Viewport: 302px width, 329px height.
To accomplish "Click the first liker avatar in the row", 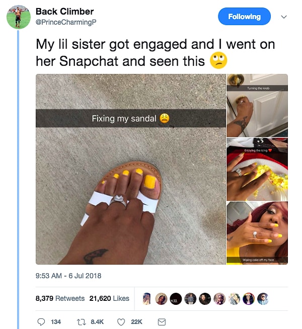I will [147, 298].
